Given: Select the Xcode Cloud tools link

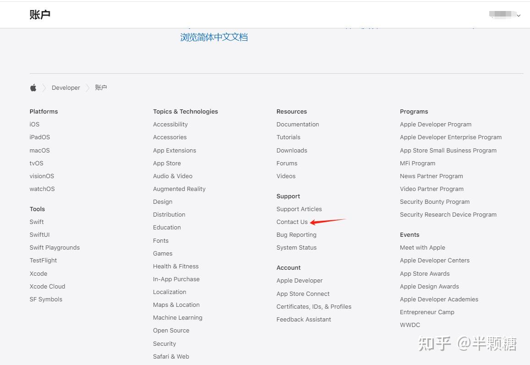Looking at the screenshot, I should point(47,287).
